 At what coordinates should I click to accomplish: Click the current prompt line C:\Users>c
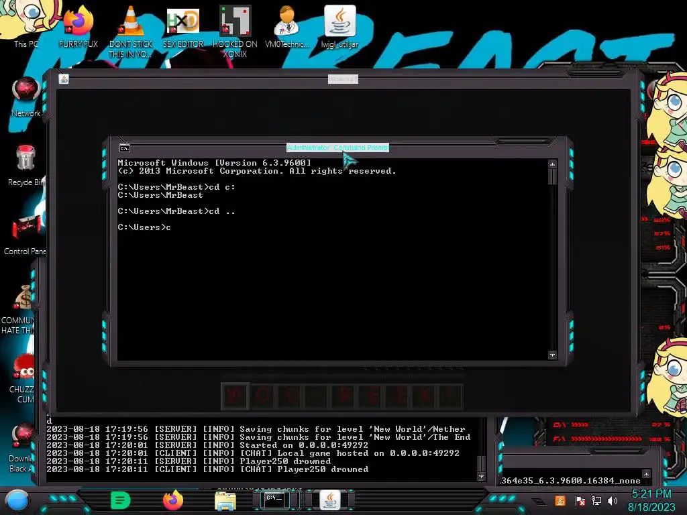tap(144, 227)
